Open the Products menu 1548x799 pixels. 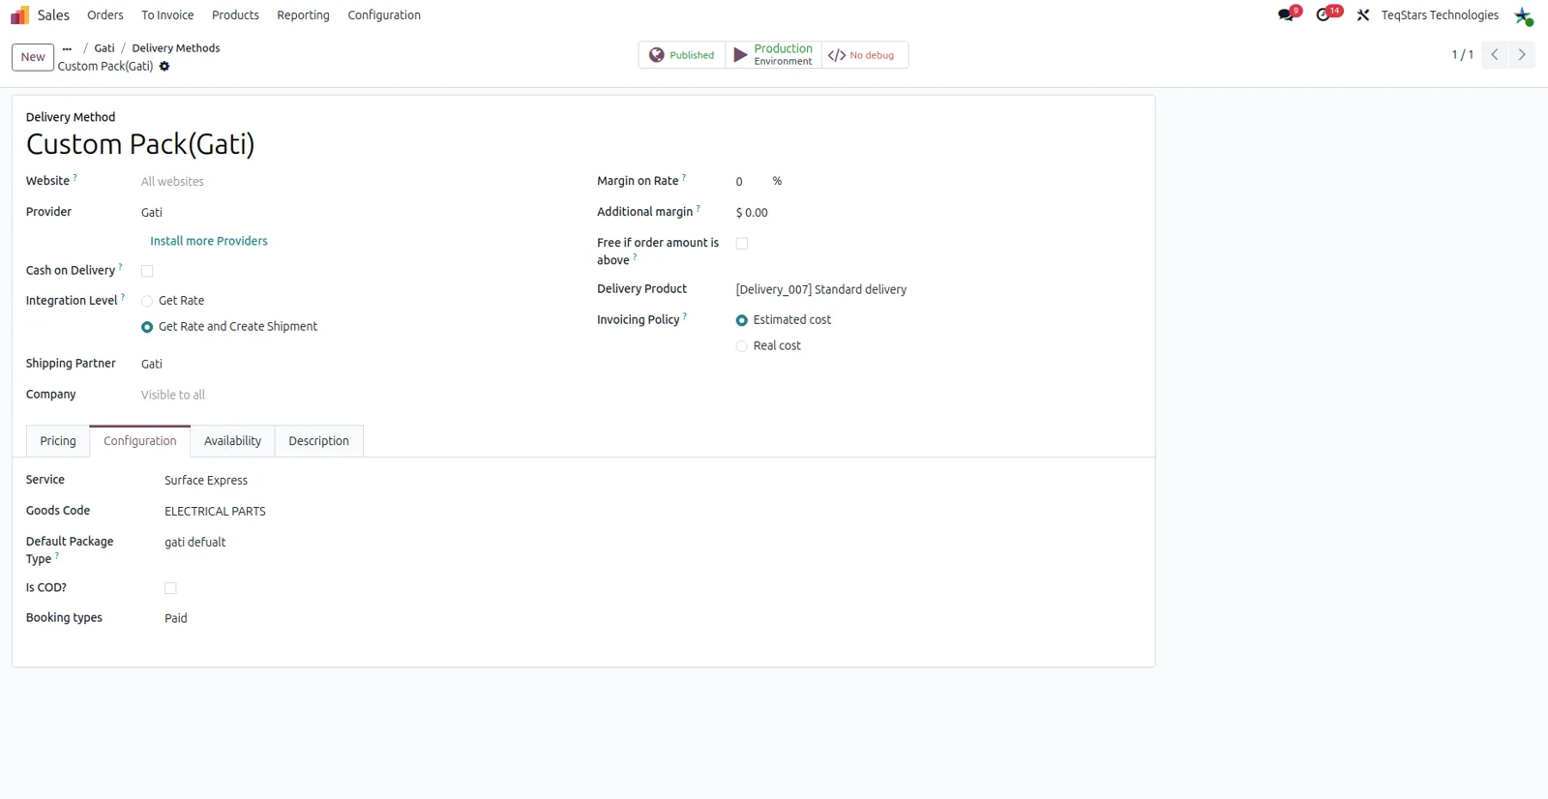click(235, 15)
